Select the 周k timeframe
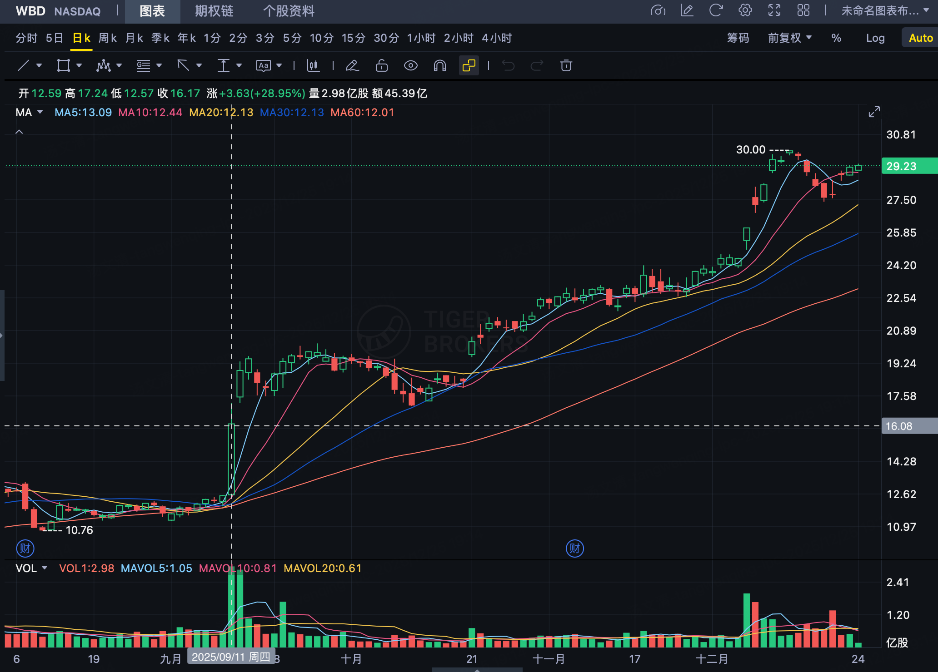938x672 pixels. 108,38
